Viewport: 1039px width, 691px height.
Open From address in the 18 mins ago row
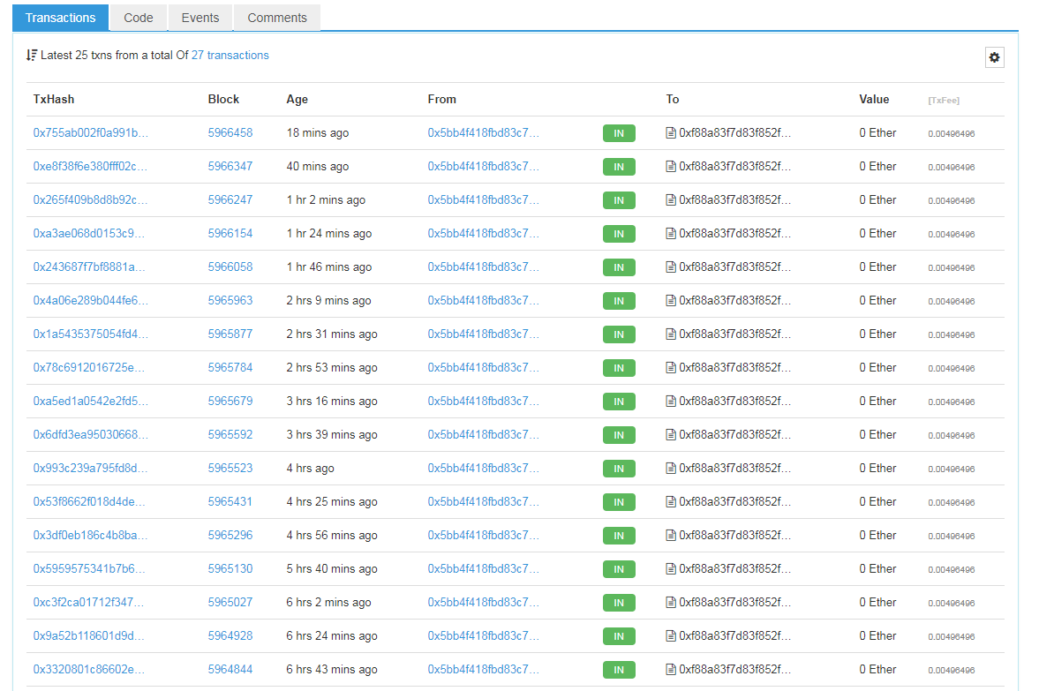coord(483,132)
